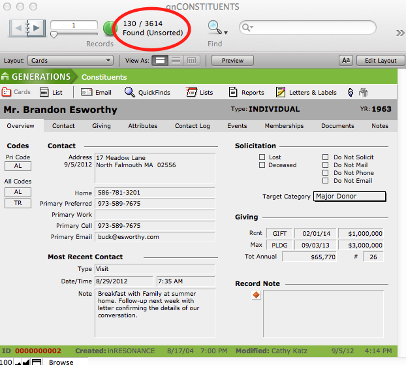The height and width of the screenshot is (365, 406).
Task: Click the Email envelope icon
Action: pyautogui.click(x=87, y=93)
